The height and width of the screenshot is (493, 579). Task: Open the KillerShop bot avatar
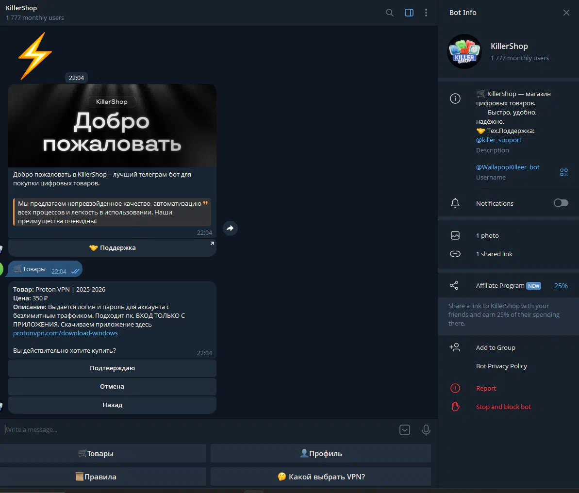464,51
